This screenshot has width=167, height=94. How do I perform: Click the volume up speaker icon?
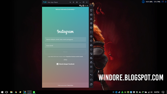click(x=91, y=36)
